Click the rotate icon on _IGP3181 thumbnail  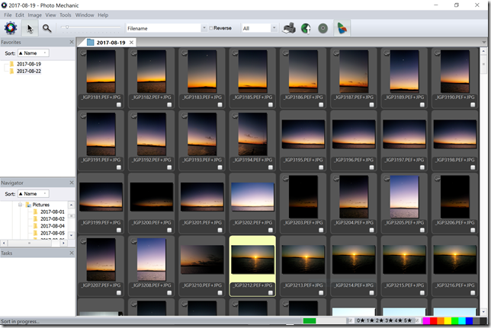tap(83, 53)
